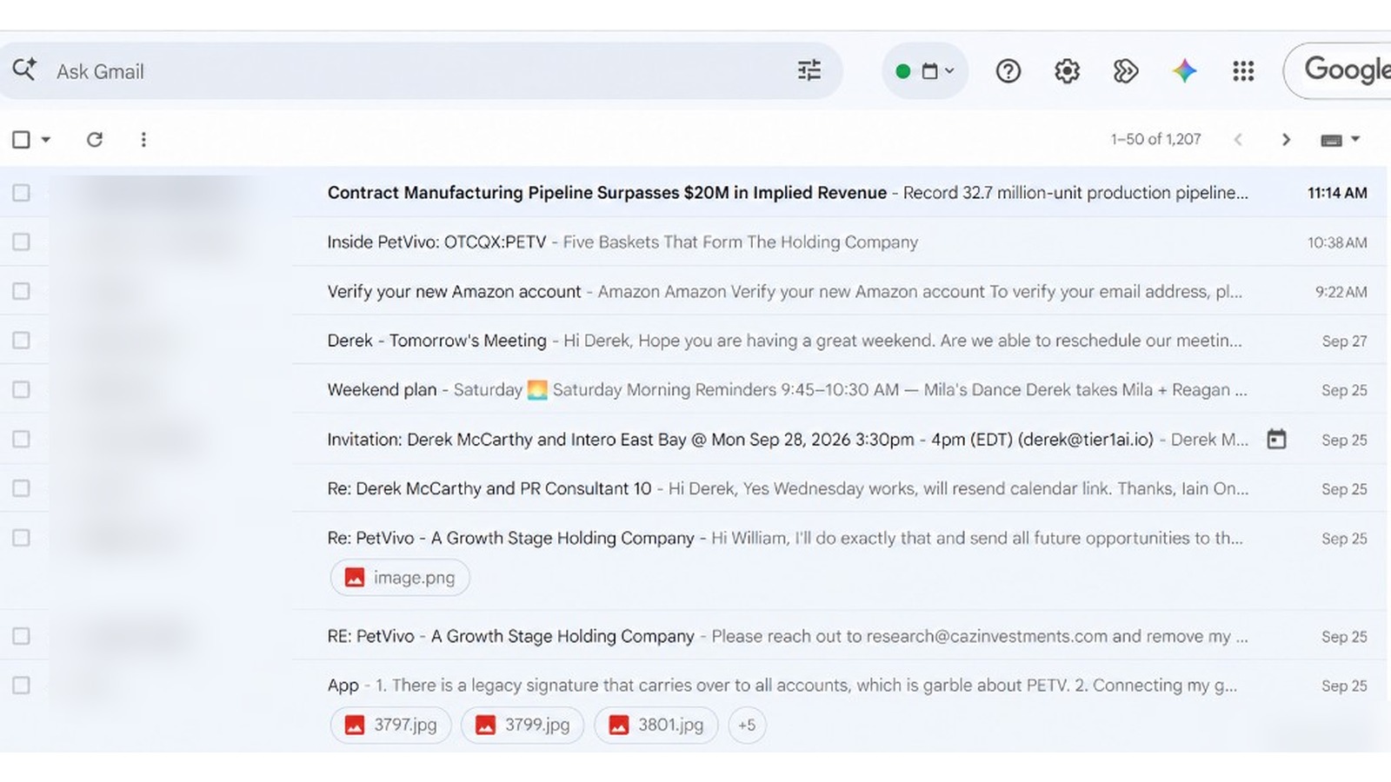Click the calendar icon on the Invitation email
This screenshot has height=782, width=1391.
coord(1276,439)
